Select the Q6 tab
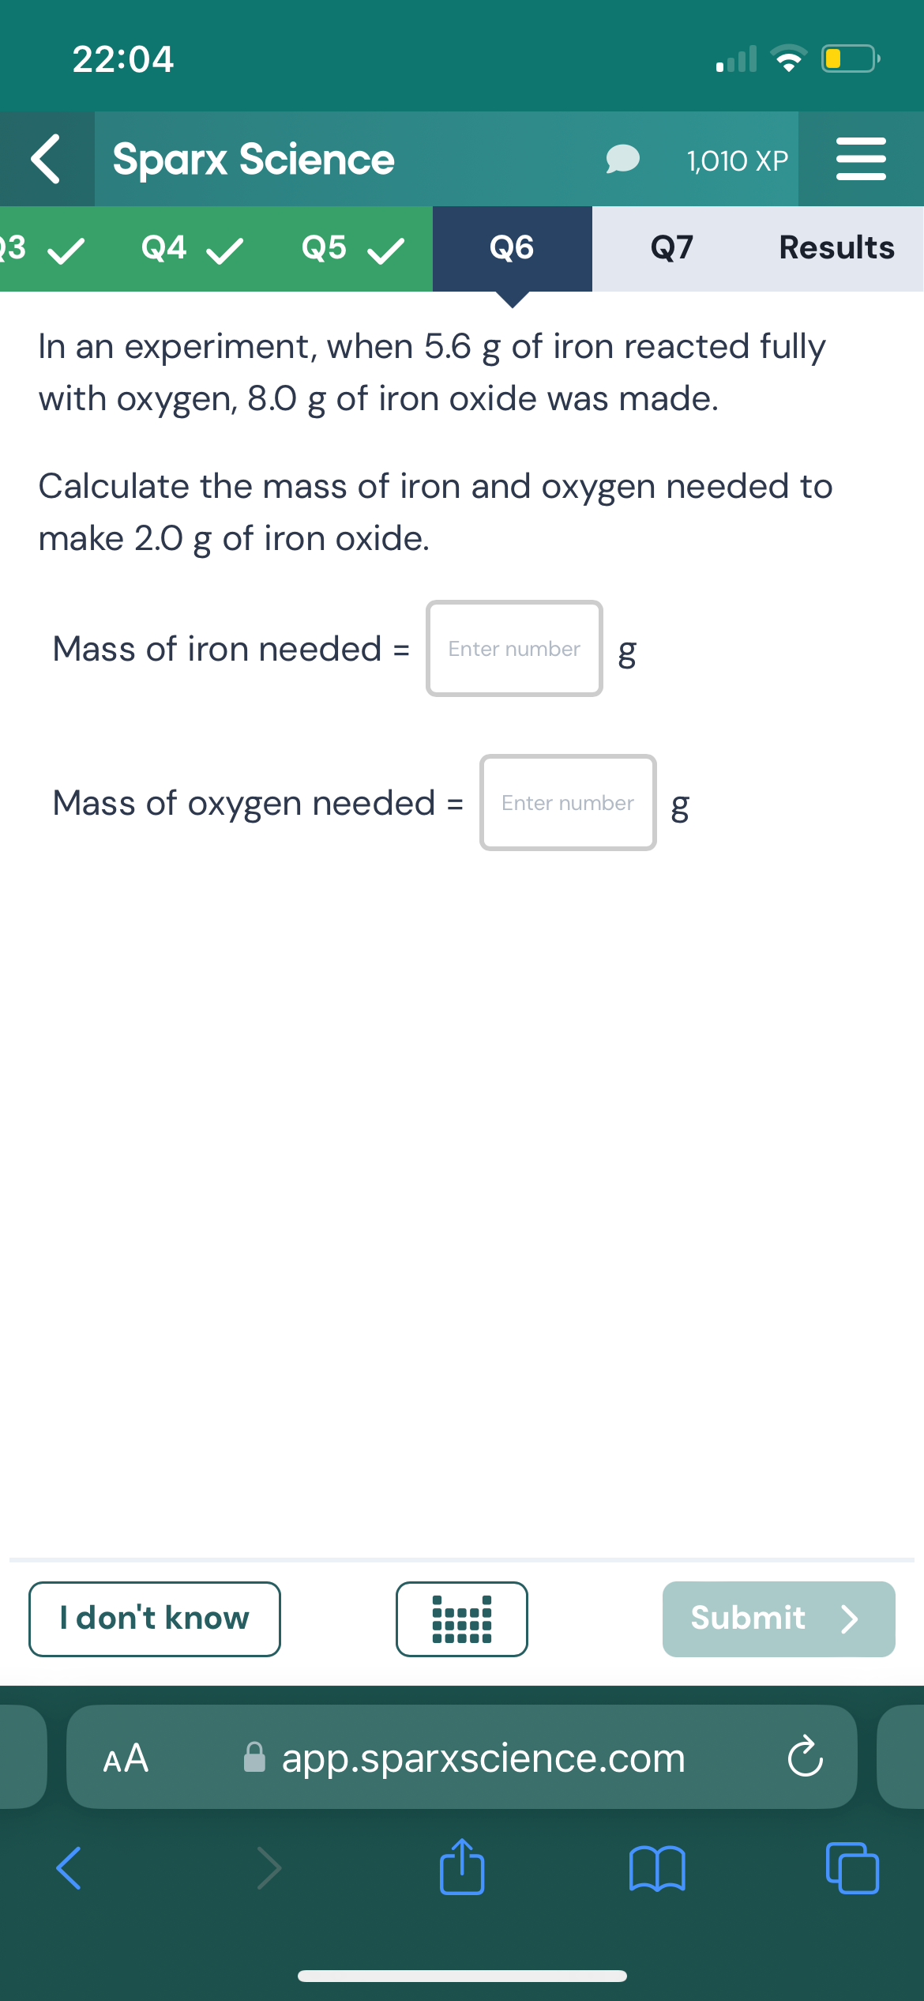 512,249
